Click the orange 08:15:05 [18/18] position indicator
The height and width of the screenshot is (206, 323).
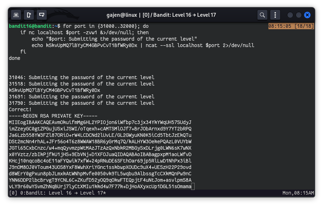pyautogui.click(x=291, y=26)
